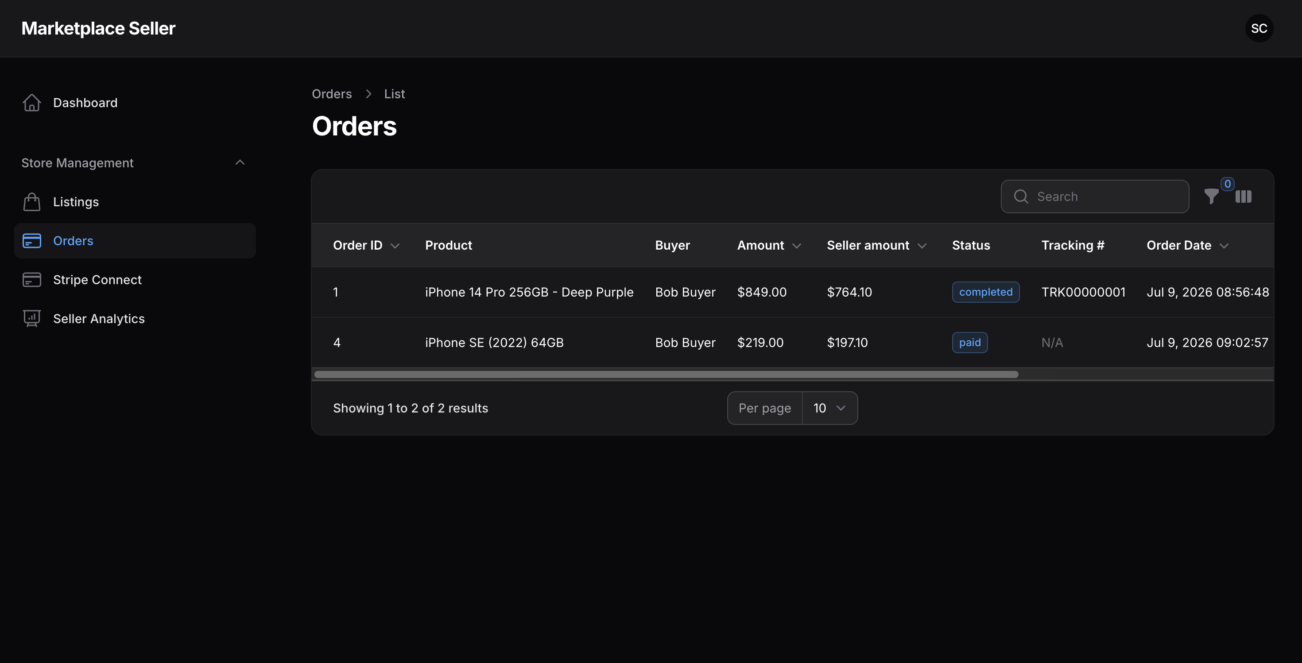1302x663 pixels.
Task: Click the $764.10 seller amount cell
Action: coord(849,292)
